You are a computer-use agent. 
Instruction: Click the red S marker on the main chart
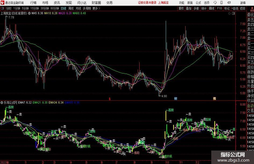click(110, 99)
